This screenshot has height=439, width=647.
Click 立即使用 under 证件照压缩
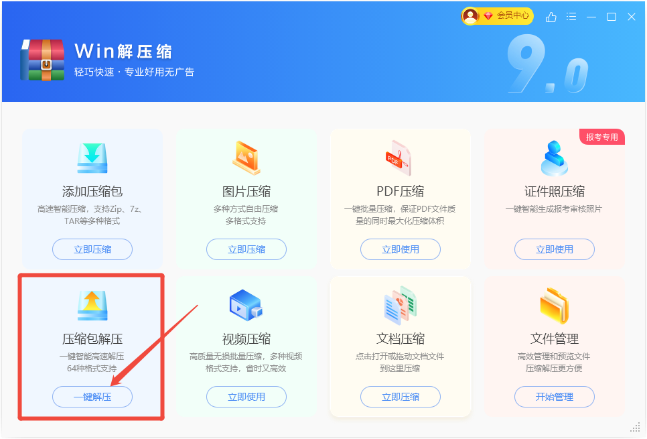click(x=554, y=249)
